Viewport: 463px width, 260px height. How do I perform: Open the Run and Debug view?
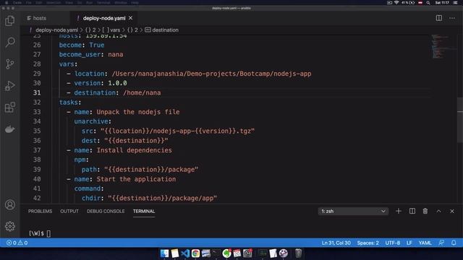point(9,86)
